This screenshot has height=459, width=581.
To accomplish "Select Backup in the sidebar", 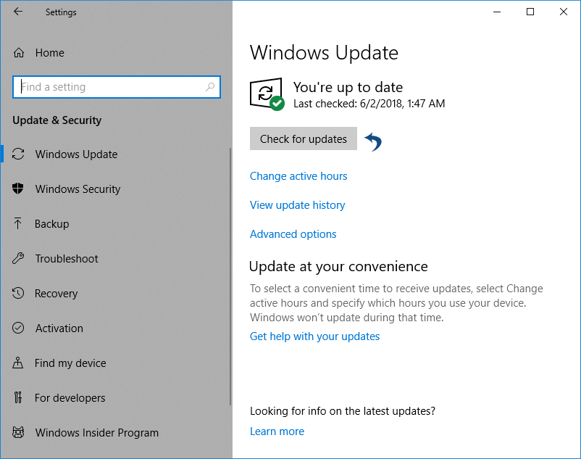I will click(51, 224).
